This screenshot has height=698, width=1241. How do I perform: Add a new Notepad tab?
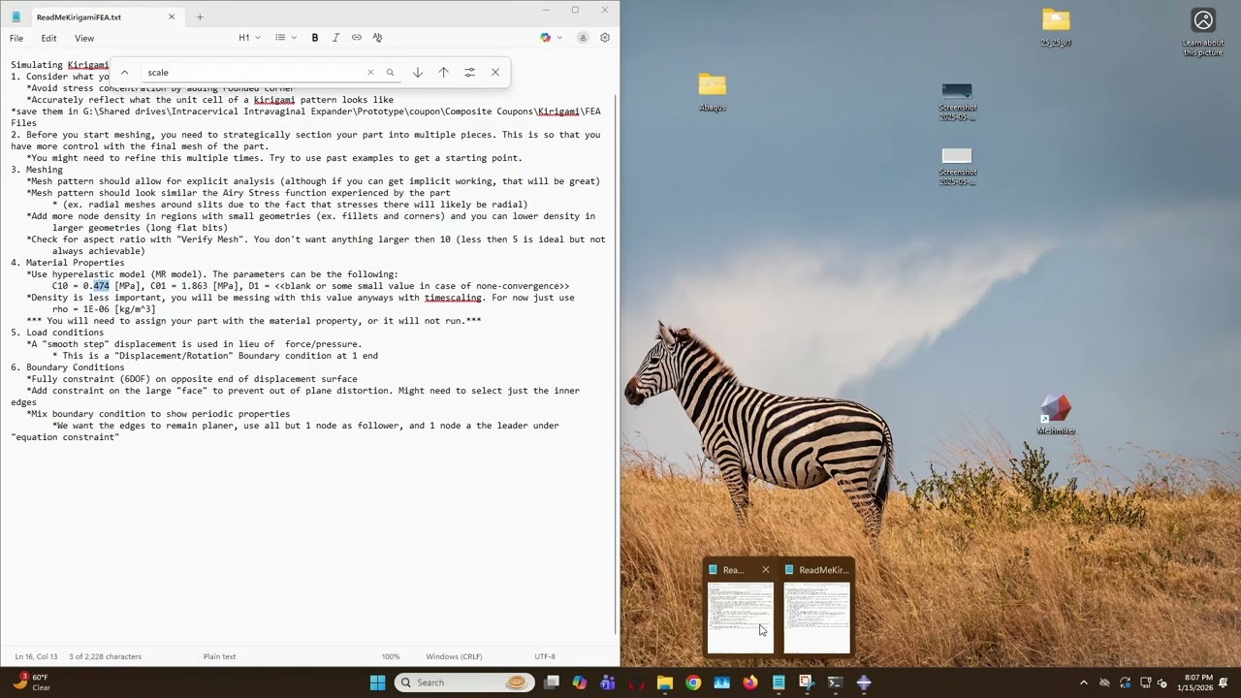pos(200,16)
